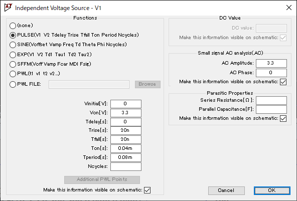
Task: Choose the PWL(t1 v1 t2 v2...) option
Action: pos(13,74)
